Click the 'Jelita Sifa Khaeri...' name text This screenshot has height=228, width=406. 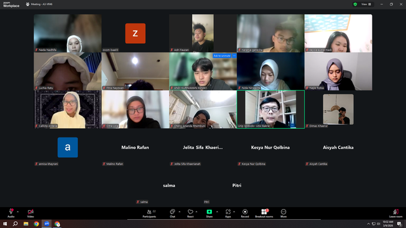(x=203, y=148)
